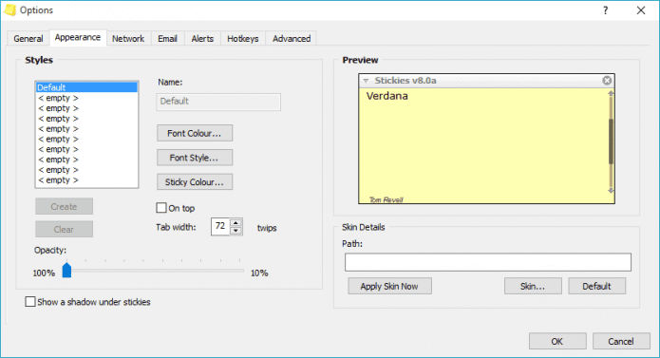Switch to the General tab
The height and width of the screenshot is (358, 660).
[28, 39]
